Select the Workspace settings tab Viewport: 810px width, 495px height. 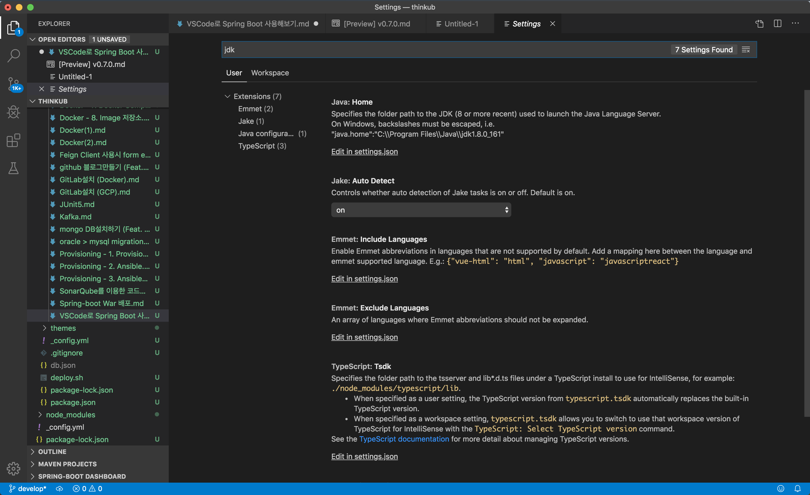coord(270,73)
